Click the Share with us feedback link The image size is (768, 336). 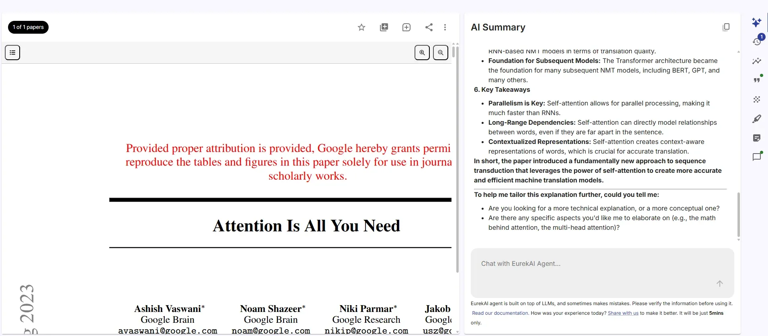(623, 313)
